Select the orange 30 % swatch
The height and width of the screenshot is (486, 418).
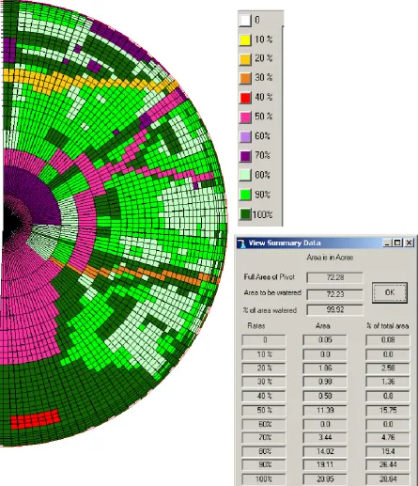pos(245,78)
